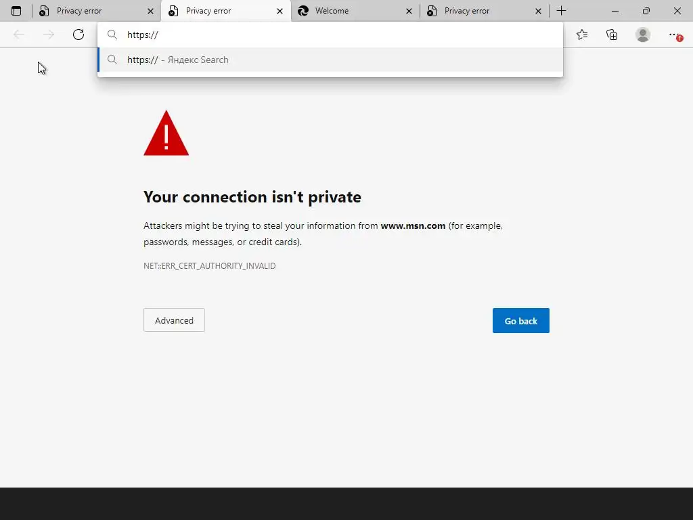Open the Favorites star icon
This screenshot has width=693, height=520.
582,35
